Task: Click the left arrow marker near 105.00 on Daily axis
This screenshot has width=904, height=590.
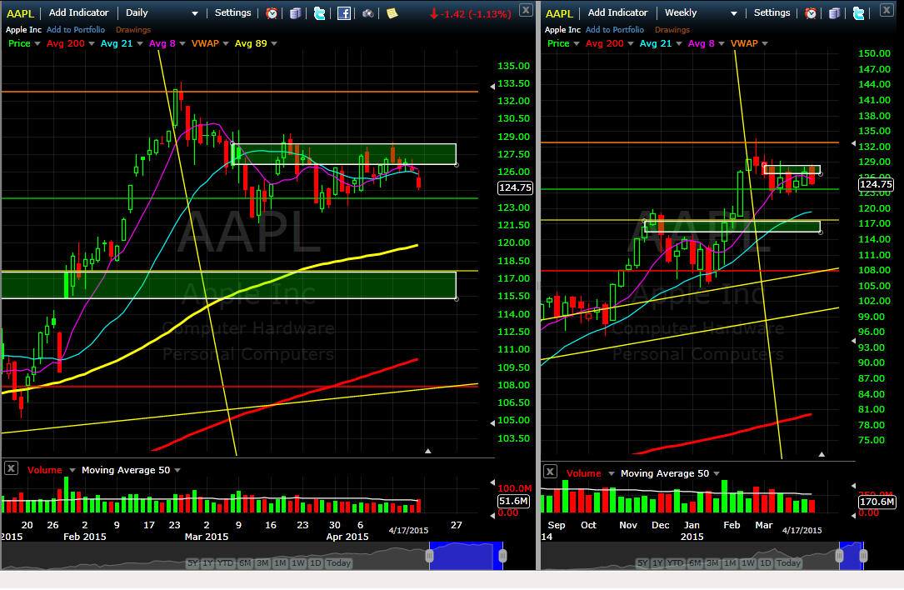Action: pos(492,423)
